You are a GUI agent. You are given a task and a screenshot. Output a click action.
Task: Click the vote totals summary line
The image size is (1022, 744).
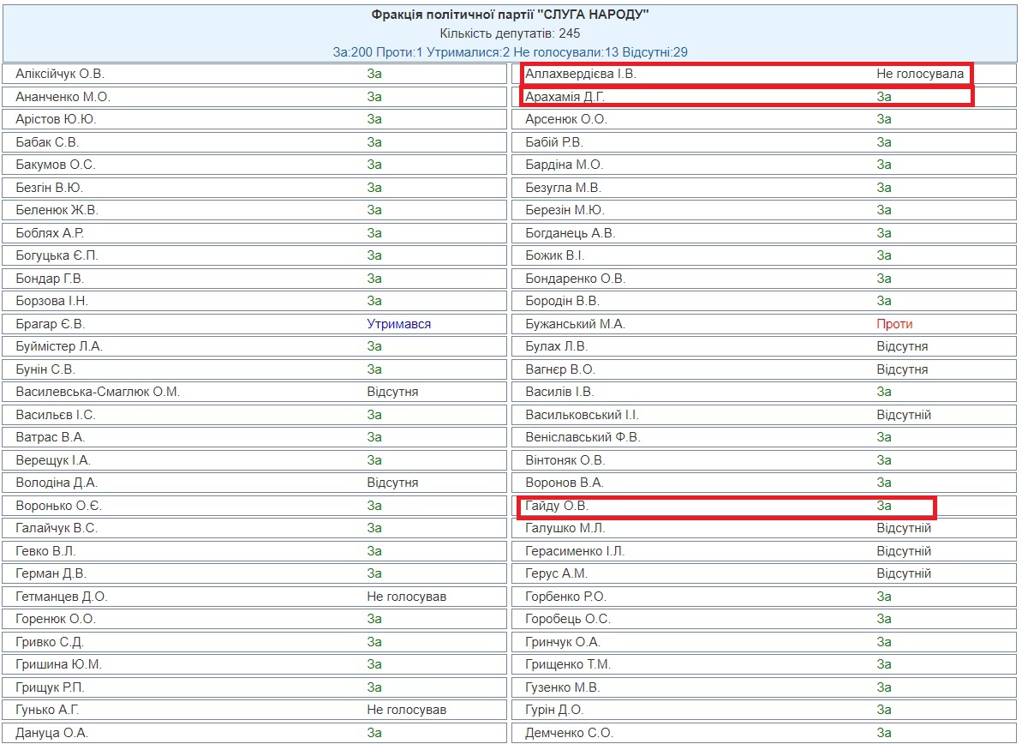click(x=510, y=52)
